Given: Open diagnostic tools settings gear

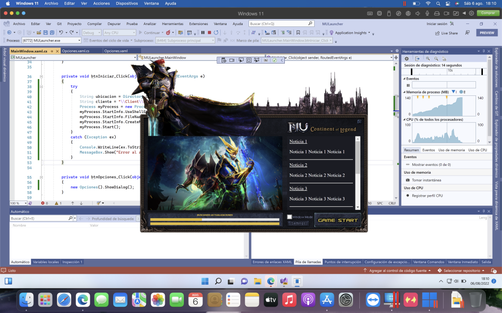Looking at the screenshot, I should coord(406,59).
